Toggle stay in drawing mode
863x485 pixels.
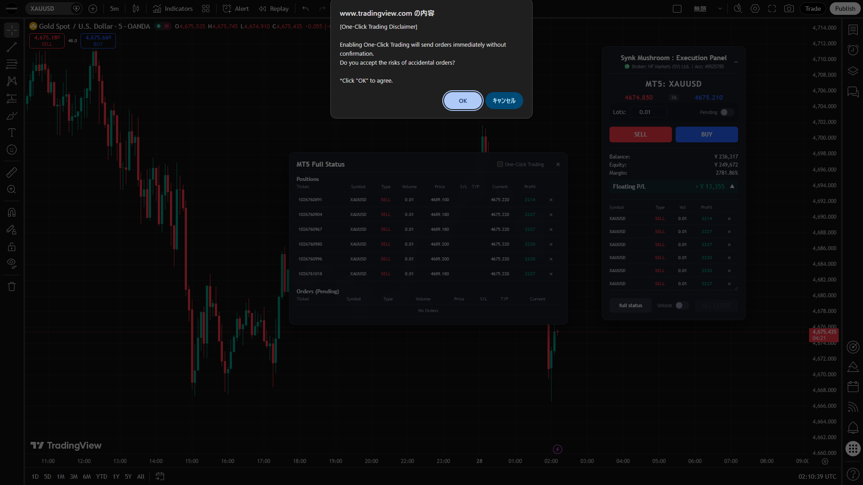pos(12,229)
